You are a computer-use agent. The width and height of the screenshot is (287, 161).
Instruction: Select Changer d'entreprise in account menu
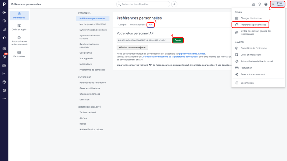(x=258, y=18)
